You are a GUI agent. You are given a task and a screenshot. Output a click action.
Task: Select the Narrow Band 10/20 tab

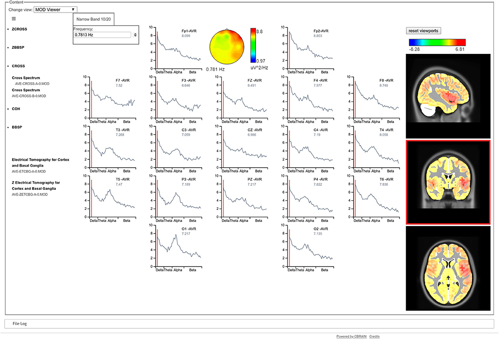pyautogui.click(x=93, y=19)
